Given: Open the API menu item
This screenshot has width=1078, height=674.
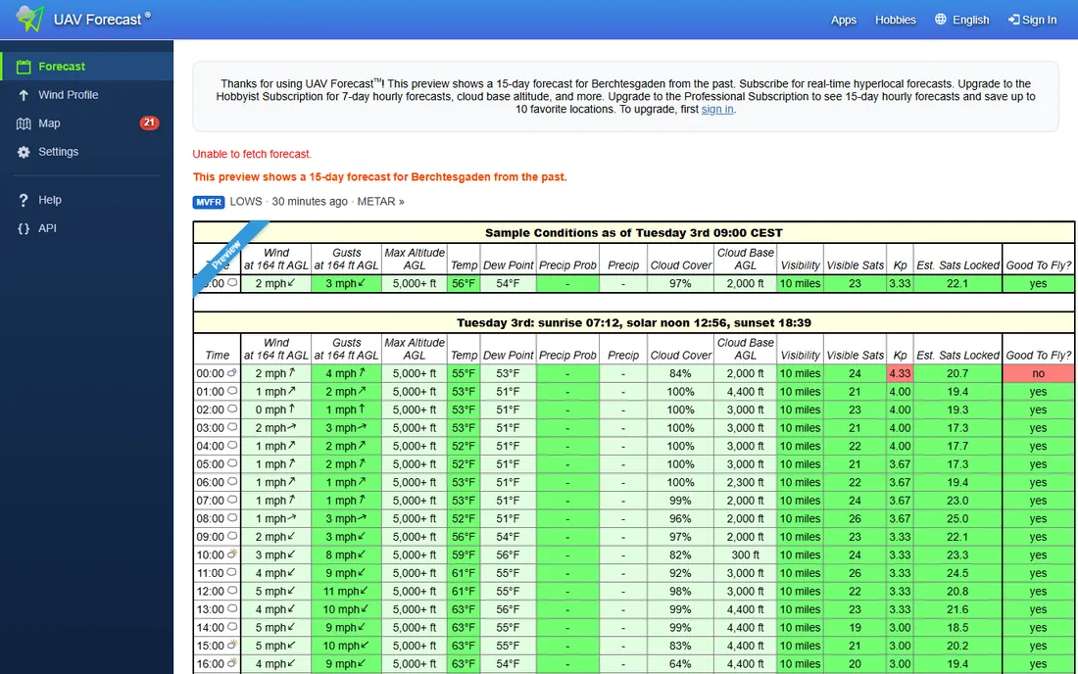Looking at the screenshot, I should coord(86,229).
